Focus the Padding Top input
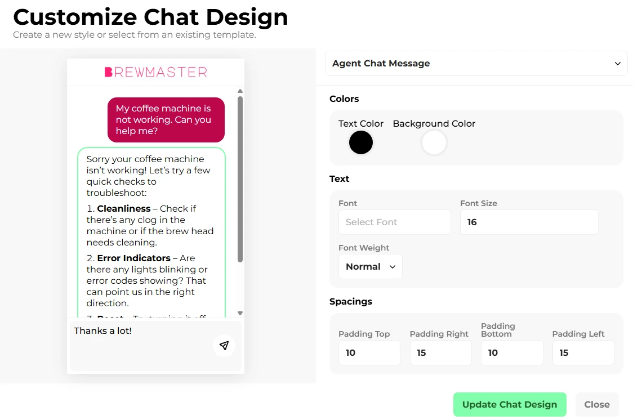This screenshot has width=633, height=420. (369, 353)
